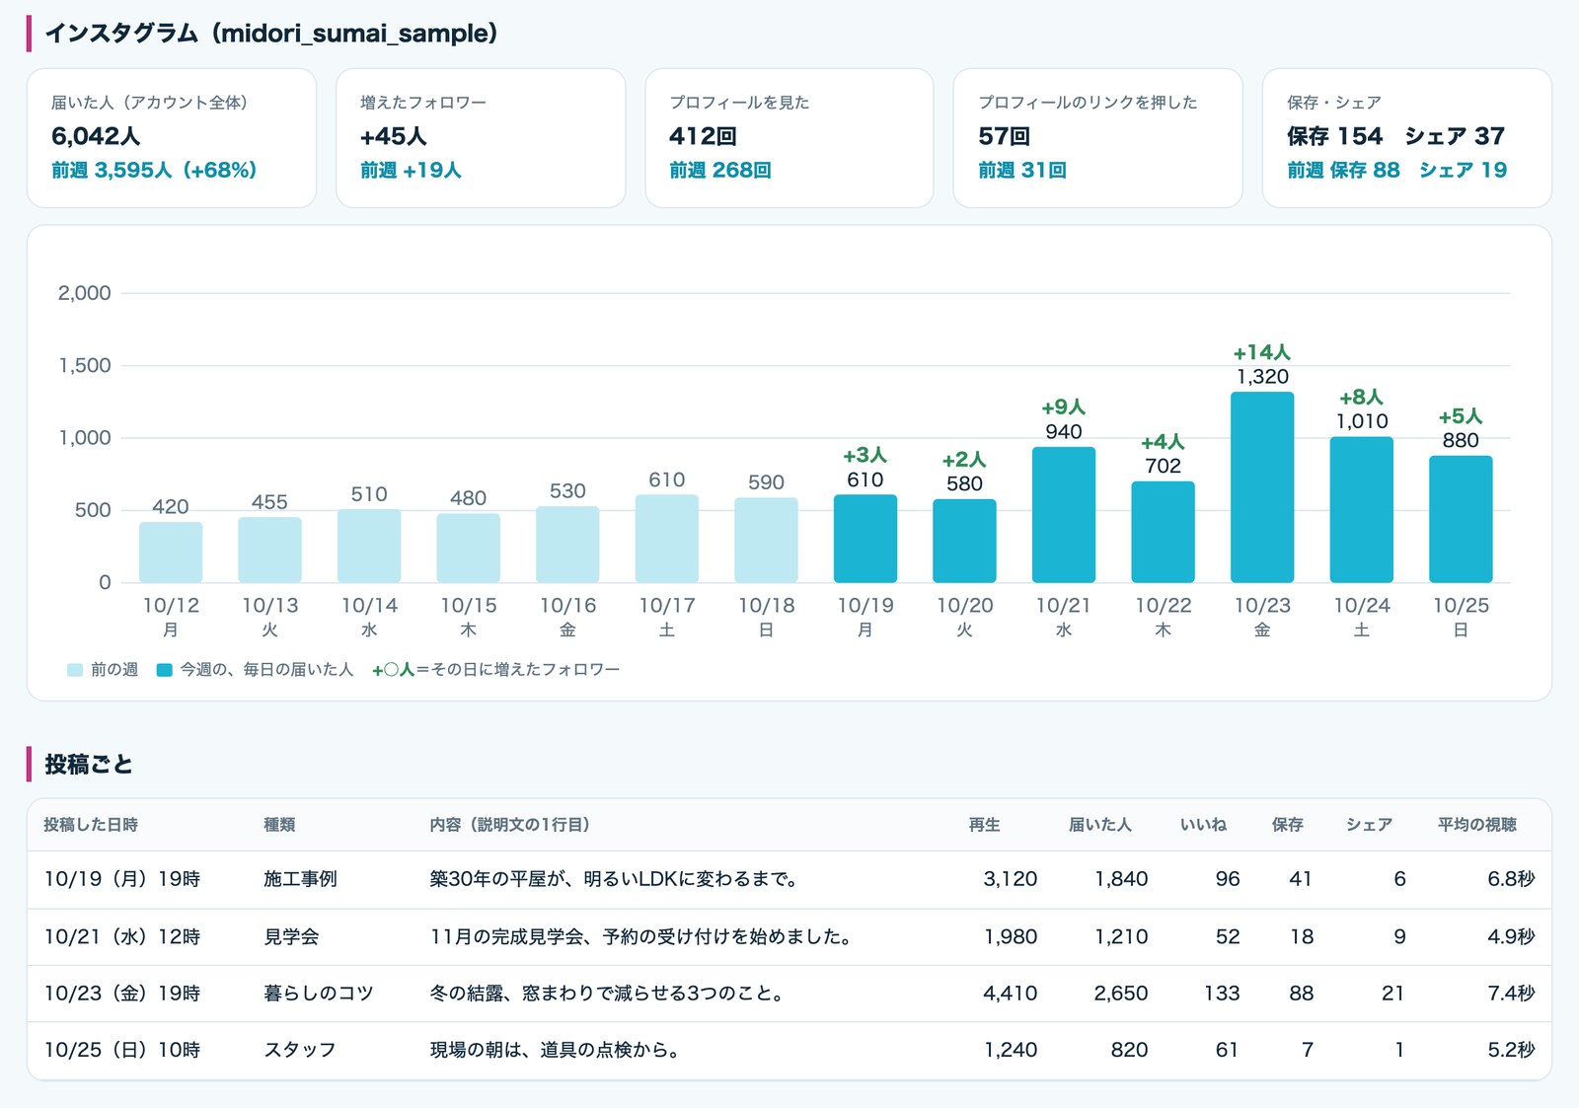
Task: Click the 10/17 bar showing 610
Action: (x=667, y=539)
